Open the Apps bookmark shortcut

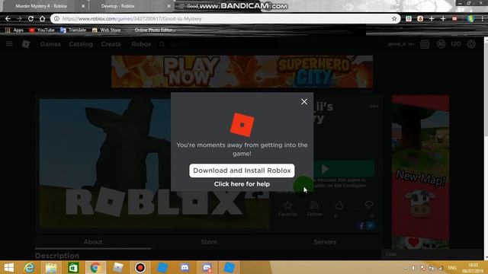pos(14,30)
